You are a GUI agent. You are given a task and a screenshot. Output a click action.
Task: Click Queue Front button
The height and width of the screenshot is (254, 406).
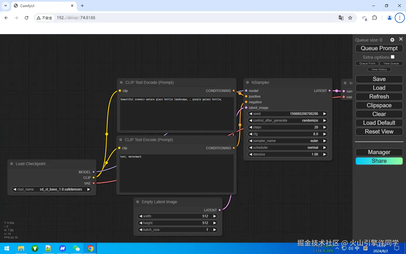tap(367, 63)
